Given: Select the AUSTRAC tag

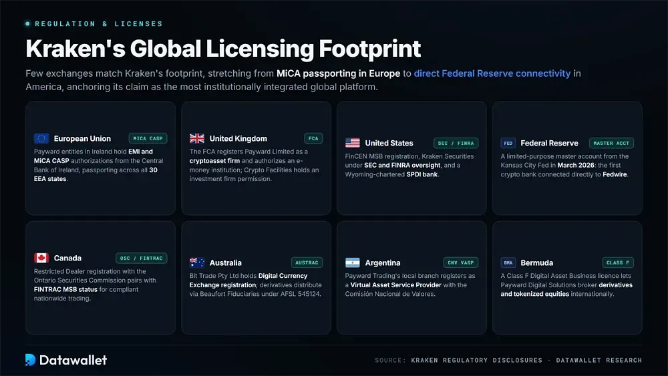Looking at the screenshot, I should (307, 262).
